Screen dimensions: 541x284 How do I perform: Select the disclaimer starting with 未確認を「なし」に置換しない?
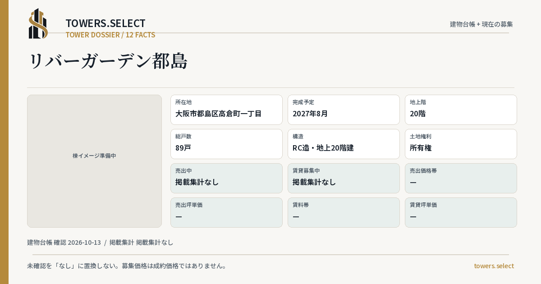[127, 266]
